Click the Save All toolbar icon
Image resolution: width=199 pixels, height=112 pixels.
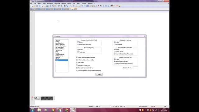tap(39, 6)
